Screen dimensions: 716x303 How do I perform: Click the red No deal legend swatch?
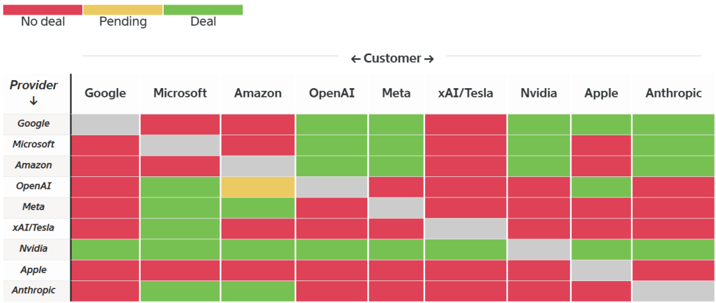coord(42,10)
